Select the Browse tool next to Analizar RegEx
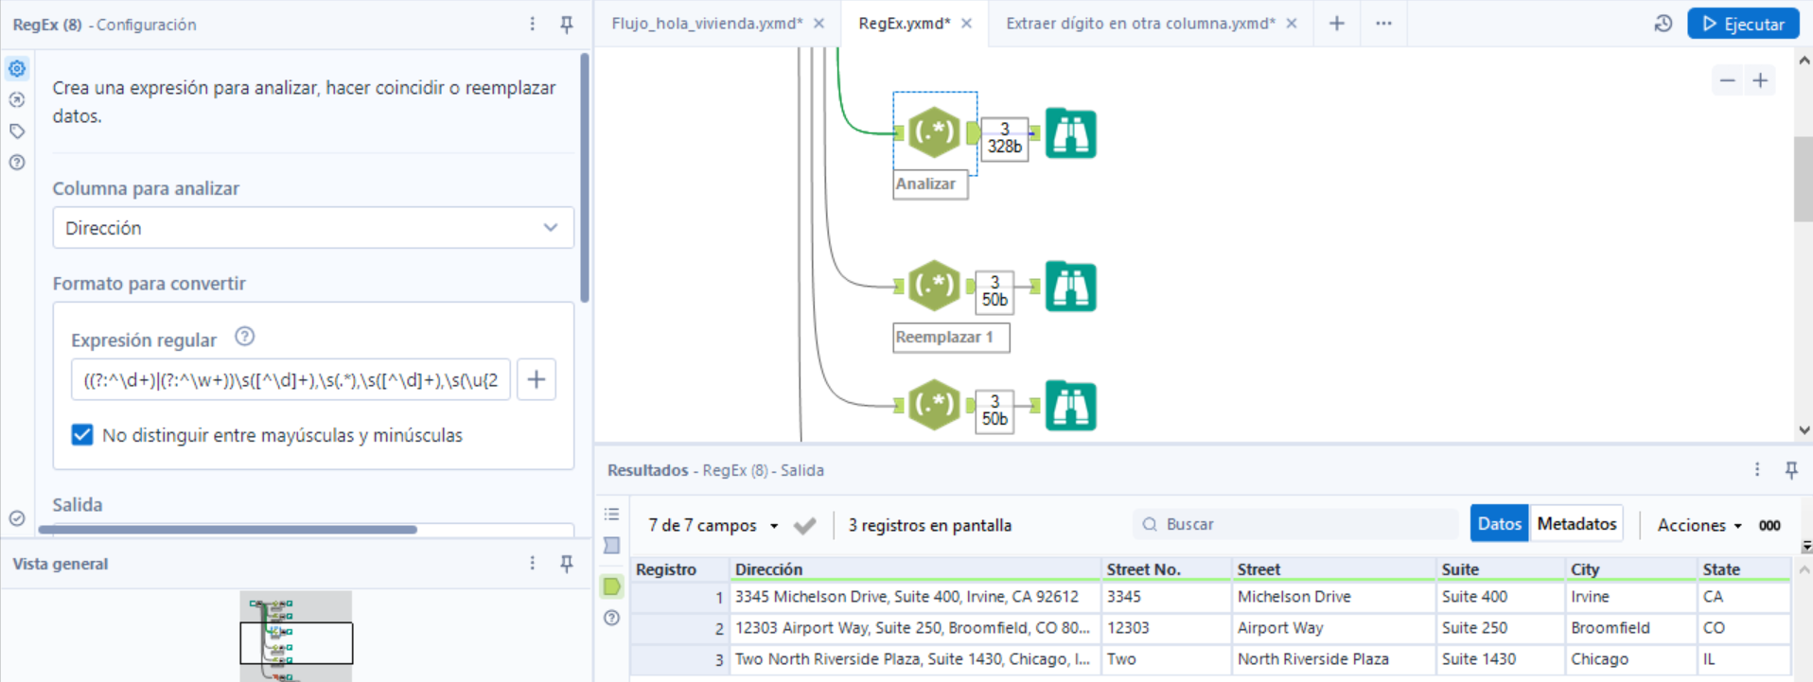The width and height of the screenshot is (1813, 682). [1070, 134]
